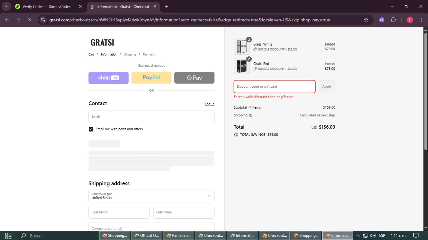This screenshot has width=428, height=240.
Task: Open the network tray icon
Action: [365, 235]
